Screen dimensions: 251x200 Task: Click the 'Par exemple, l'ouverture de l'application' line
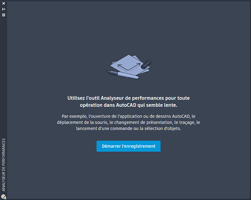pos(128,116)
